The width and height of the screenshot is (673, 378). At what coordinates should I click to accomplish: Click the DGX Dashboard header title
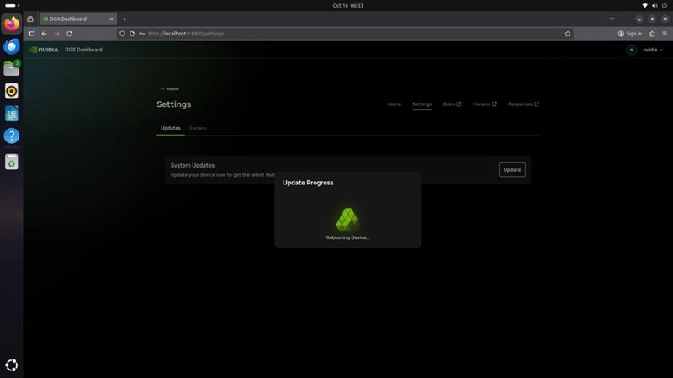tap(83, 50)
